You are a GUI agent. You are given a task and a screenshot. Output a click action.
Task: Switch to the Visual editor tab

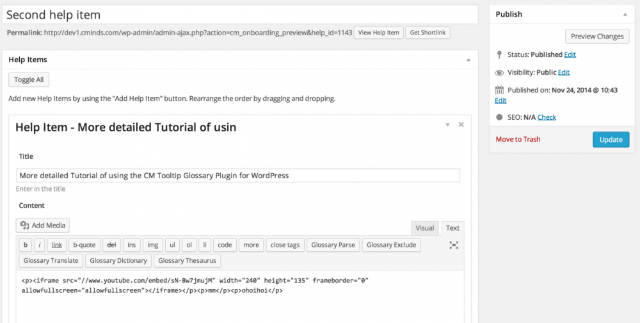[x=425, y=228]
